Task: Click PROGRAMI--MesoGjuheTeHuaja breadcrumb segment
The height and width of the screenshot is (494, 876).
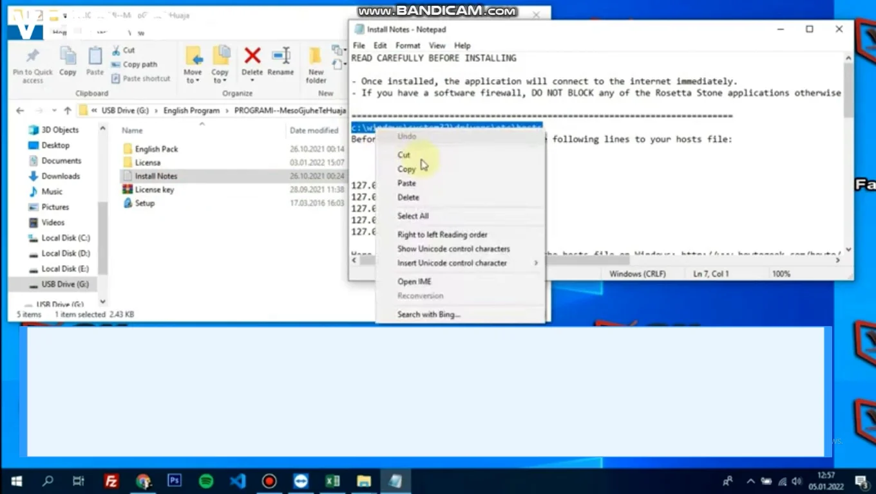Action: 290,111
